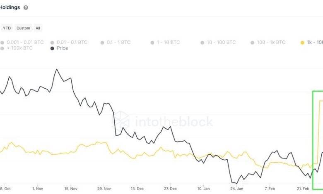Enable the 0.01 - 0.1 BTC series
323x194 pixels.
(53, 42)
